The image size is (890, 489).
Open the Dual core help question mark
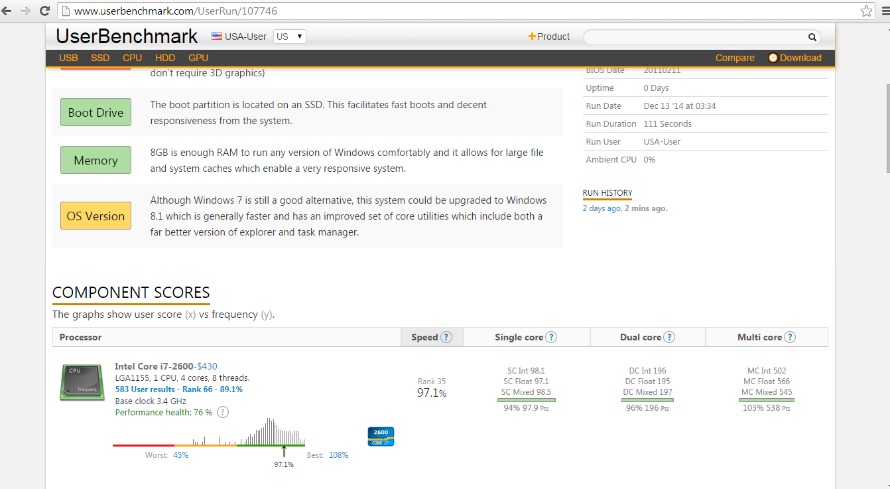(x=669, y=337)
